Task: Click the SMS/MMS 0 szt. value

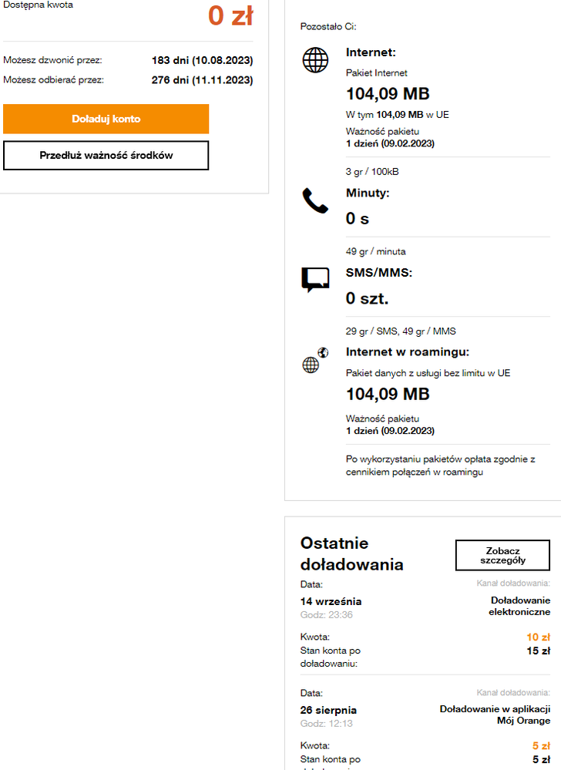Action: click(367, 298)
